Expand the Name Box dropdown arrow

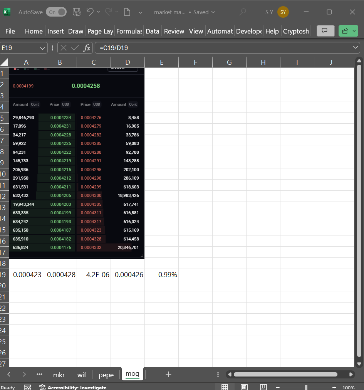pyautogui.click(x=42, y=48)
